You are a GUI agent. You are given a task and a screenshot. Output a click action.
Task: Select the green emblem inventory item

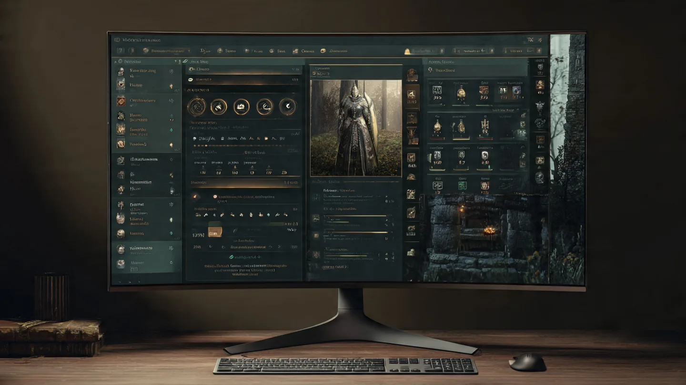point(462,185)
